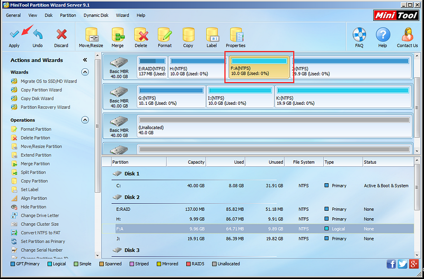Click the Copy toolbar icon

(188, 38)
